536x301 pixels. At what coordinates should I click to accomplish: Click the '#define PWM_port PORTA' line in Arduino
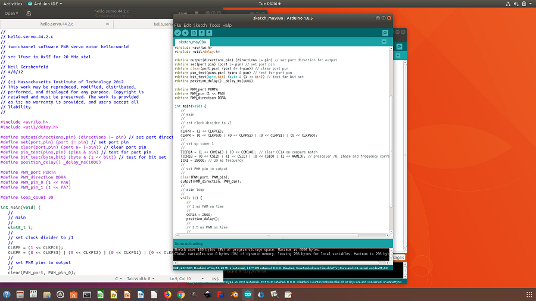(x=196, y=89)
